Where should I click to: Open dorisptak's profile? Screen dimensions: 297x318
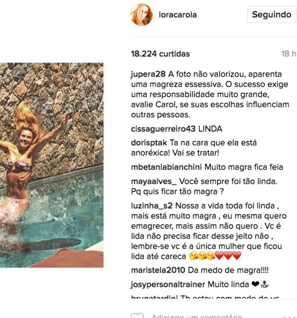tap(149, 143)
